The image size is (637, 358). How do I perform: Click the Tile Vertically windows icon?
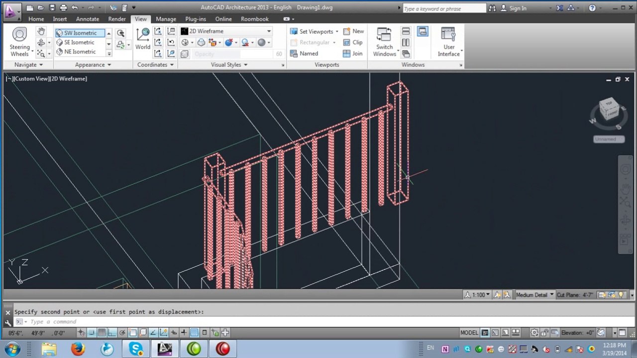point(406,43)
